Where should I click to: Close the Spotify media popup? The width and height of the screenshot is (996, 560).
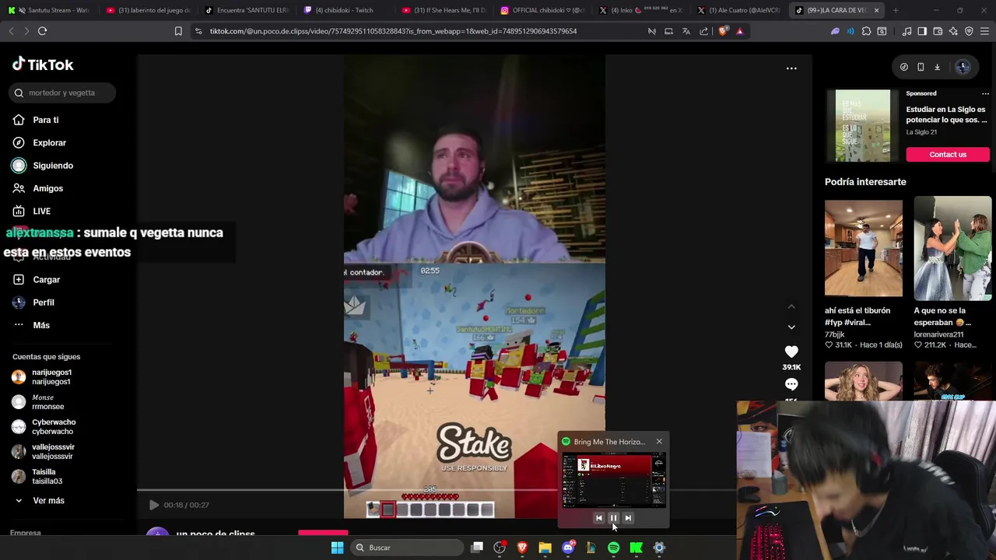coord(659,442)
